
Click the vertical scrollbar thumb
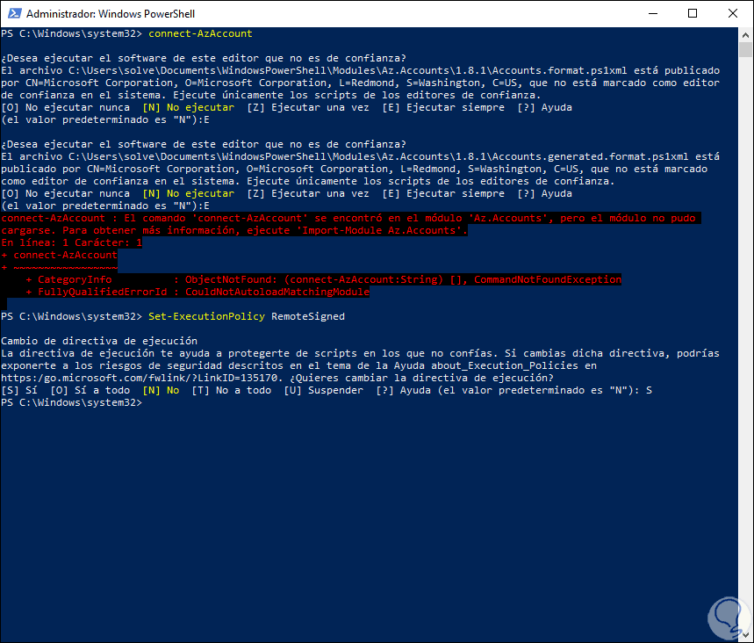coord(745,49)
